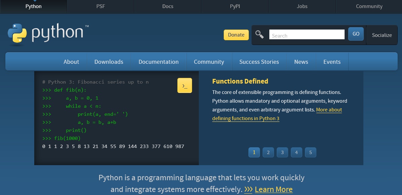The height and width of the screenshot is (195, 402).
Task: Click the magnifying glass search icon
Action: point(260,34)
